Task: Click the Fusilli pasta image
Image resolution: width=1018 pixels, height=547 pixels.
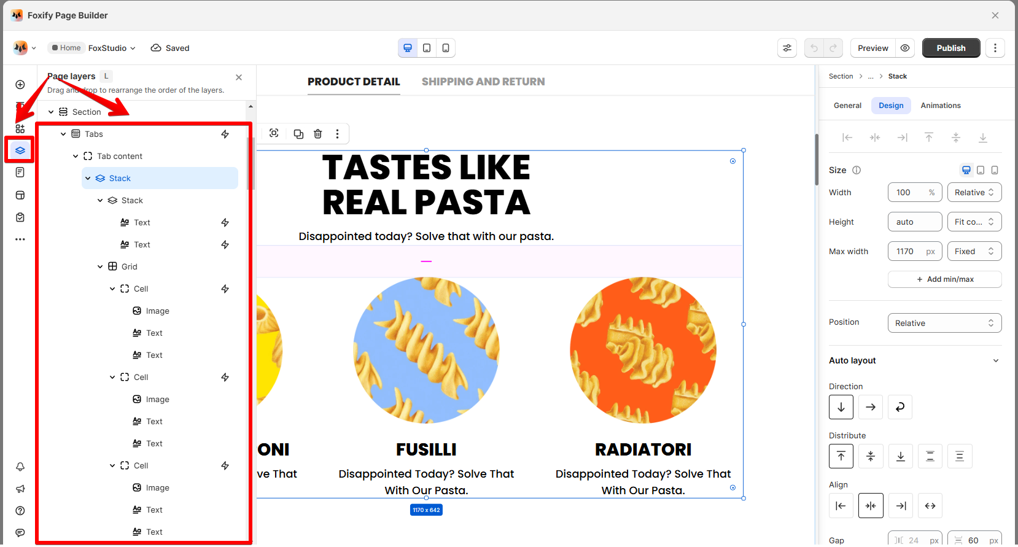Action: point(426,351)
